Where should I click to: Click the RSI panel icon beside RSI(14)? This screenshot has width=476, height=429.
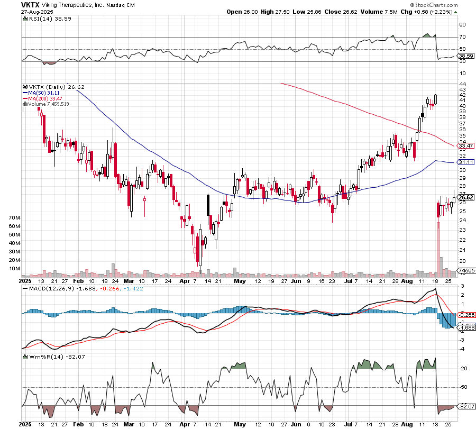pyautogui.click(x=25, y=19)
